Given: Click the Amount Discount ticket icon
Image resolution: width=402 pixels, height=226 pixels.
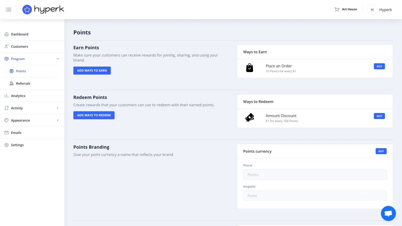Looking at the screenshot, I should coord(249,117).
